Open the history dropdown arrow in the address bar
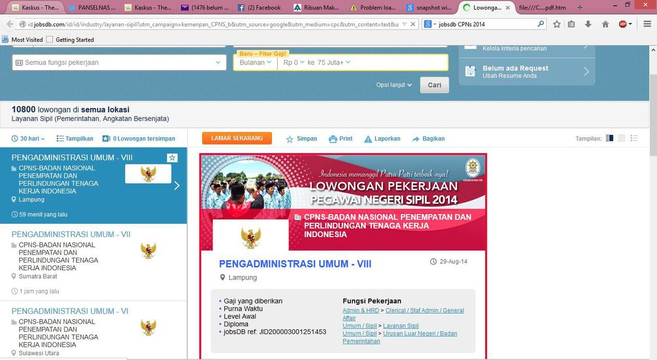 [x=404, y=24]
